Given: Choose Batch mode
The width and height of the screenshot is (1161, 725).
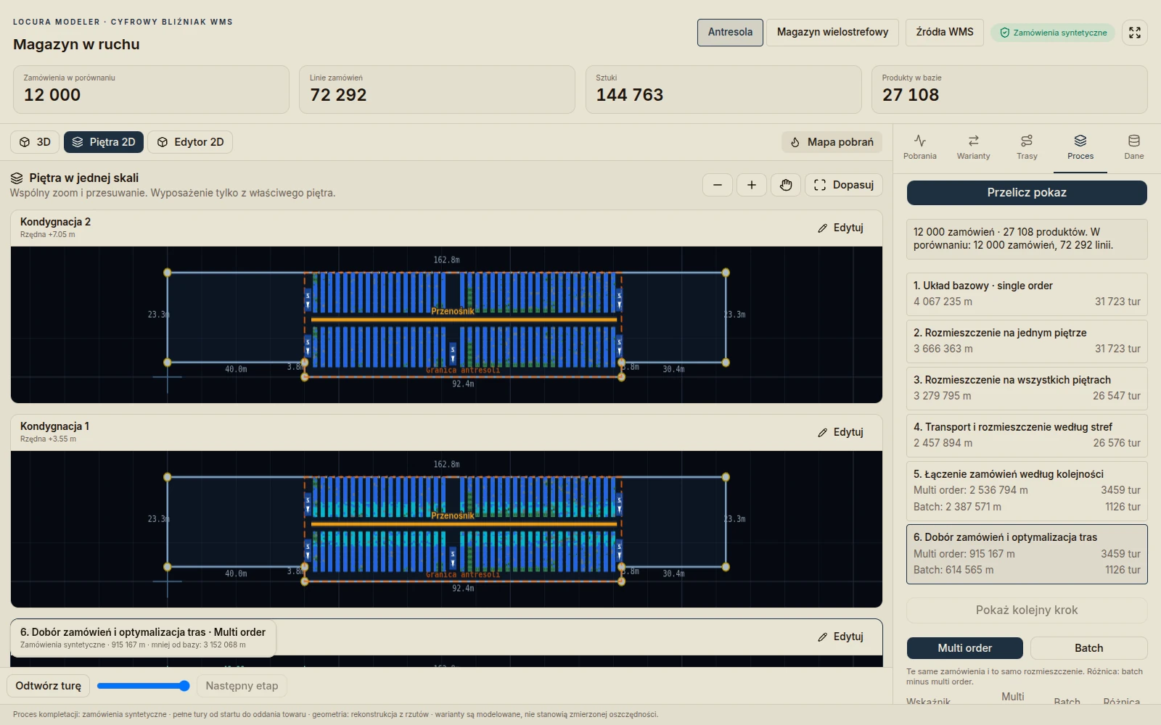Looking at the screenshot, I should [x=1088, y=648].
